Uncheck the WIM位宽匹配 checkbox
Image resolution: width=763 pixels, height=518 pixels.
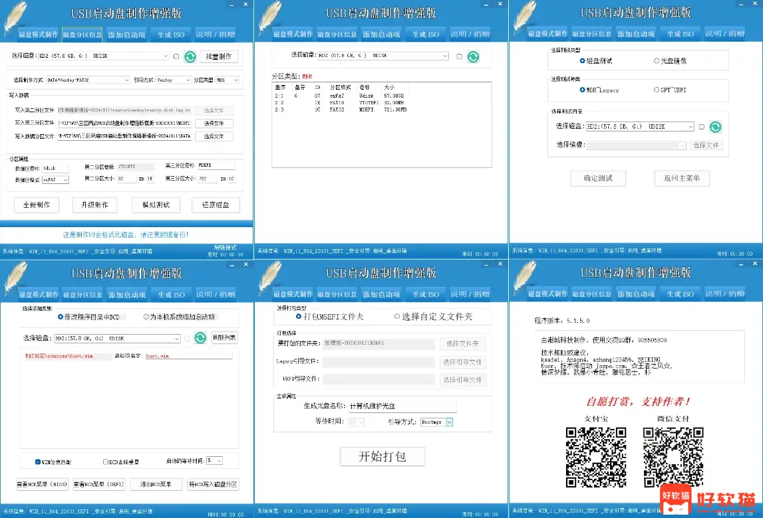38,462
